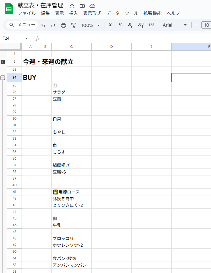Decrease font size with minus button
The height and width of the screenshot is (273, 211).
[197, 25]
